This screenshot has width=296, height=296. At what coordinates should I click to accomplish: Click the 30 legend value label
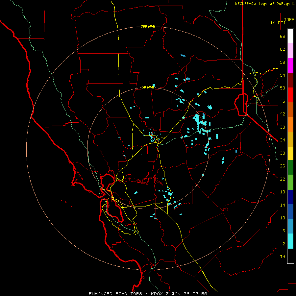point(283,153)
